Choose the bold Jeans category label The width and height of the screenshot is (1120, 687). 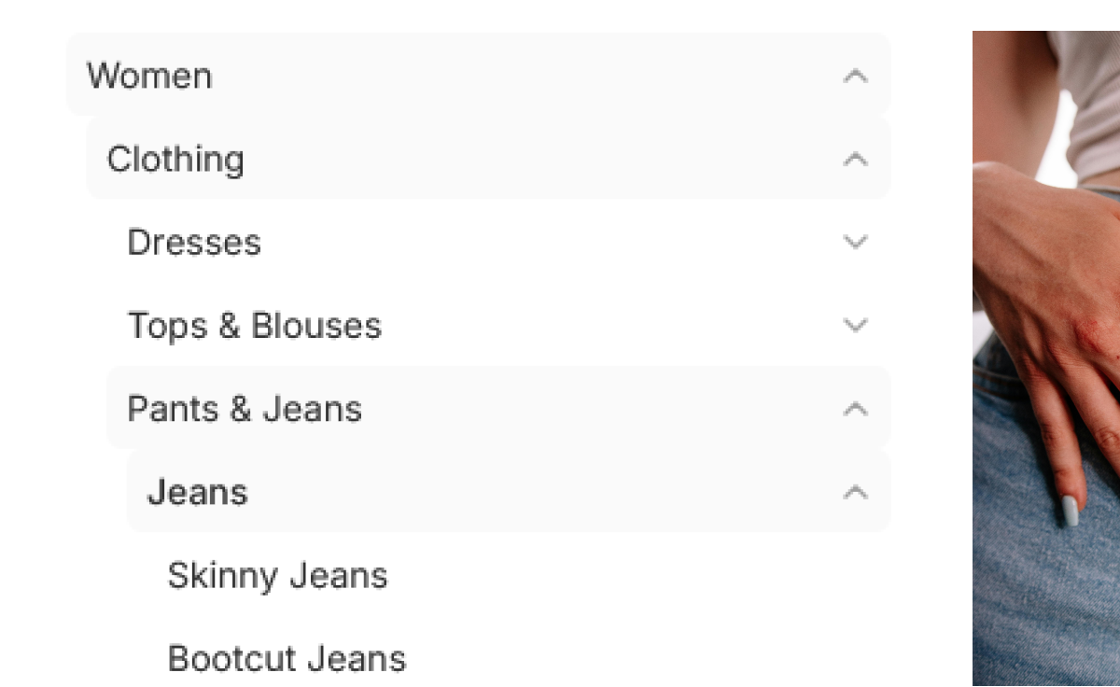(198, 492)
